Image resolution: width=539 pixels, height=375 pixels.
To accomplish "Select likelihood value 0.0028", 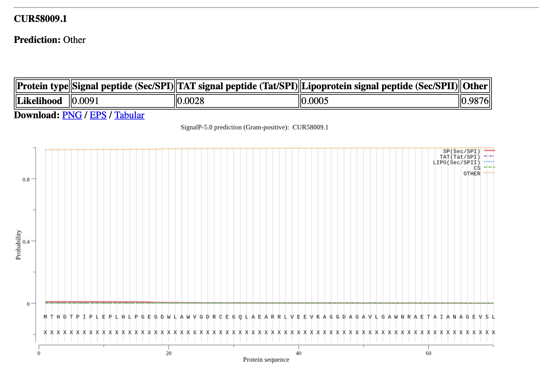I will 191,101.
